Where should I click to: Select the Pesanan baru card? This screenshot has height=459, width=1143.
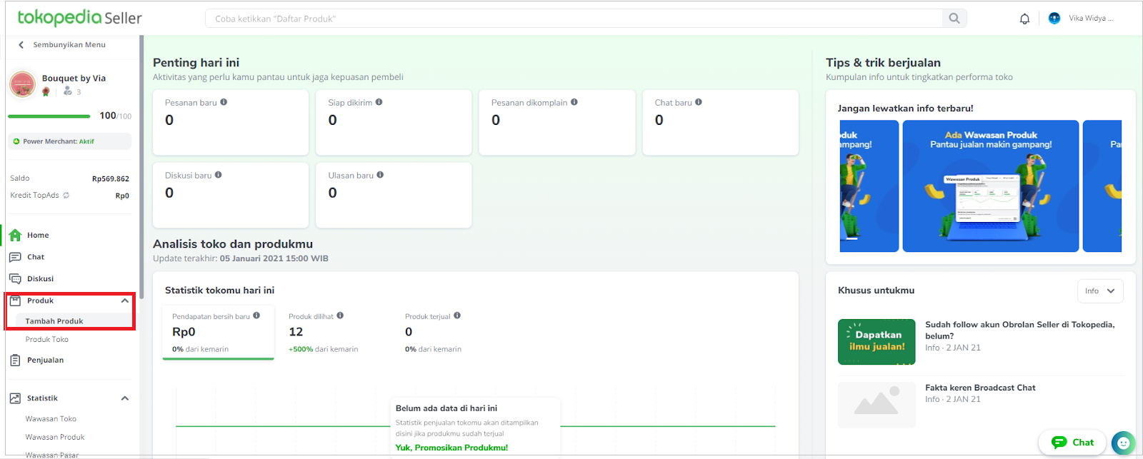click(231, 122)
